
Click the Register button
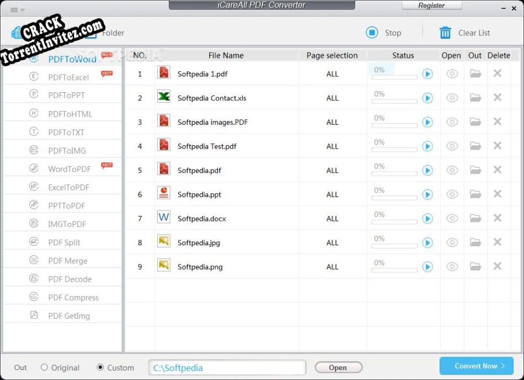click(432, 5)
